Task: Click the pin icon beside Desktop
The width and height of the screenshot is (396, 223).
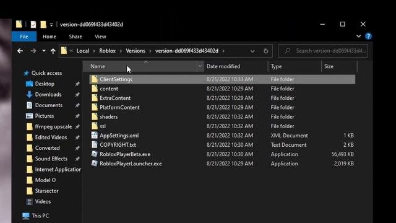Action: point(77,84)
